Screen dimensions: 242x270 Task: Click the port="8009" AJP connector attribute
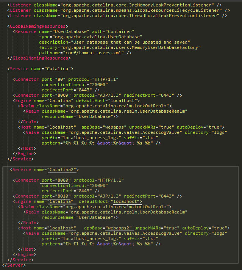click(x=56, y=95)
